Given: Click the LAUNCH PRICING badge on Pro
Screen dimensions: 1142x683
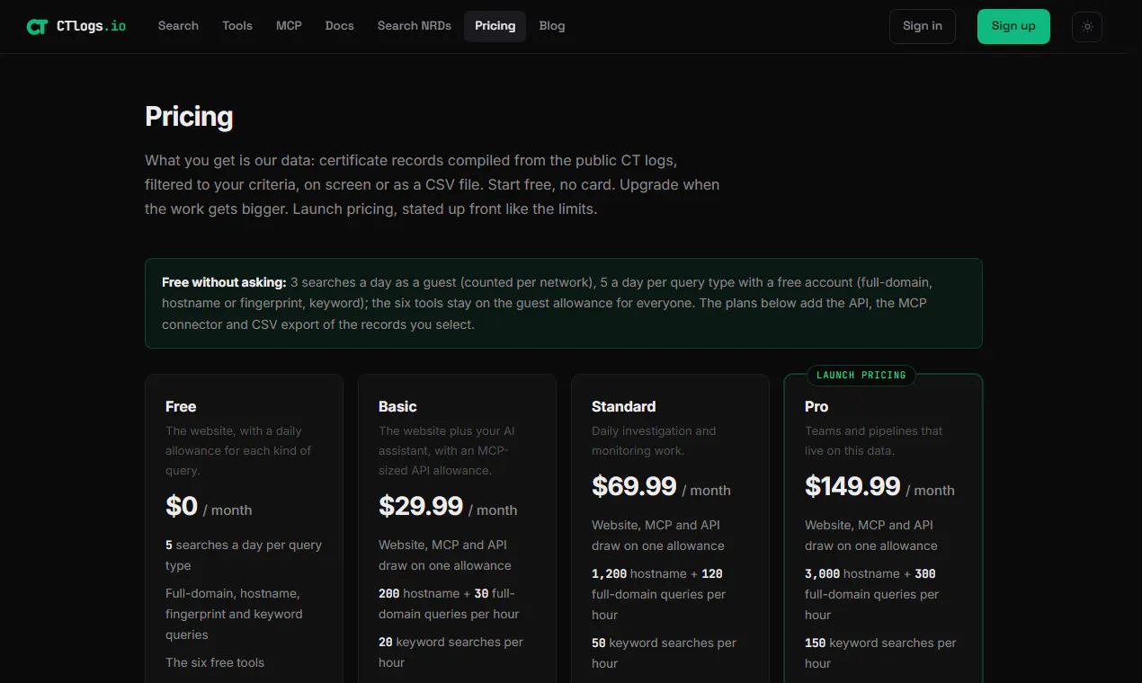Looking at the screenshot, I should tap(861, 375).
